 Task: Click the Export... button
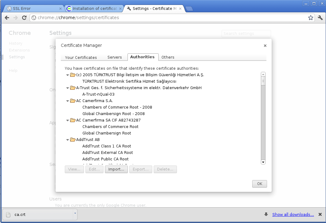point(141,169)
